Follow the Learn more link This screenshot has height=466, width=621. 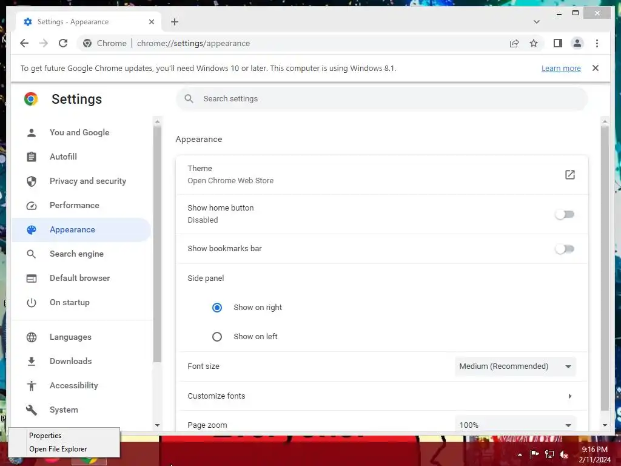point(561,68)
